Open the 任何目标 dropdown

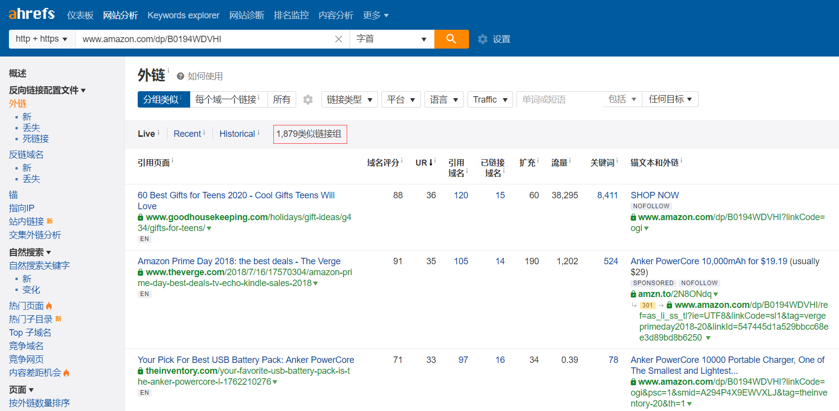670,99
